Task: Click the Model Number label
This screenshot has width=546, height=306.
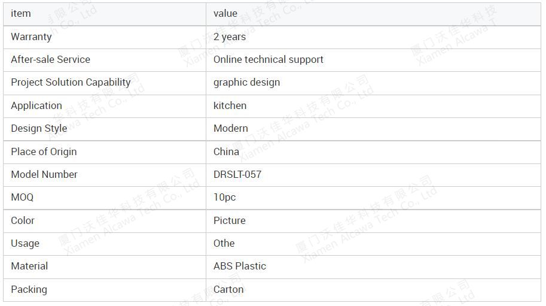Action: [44, 175]
